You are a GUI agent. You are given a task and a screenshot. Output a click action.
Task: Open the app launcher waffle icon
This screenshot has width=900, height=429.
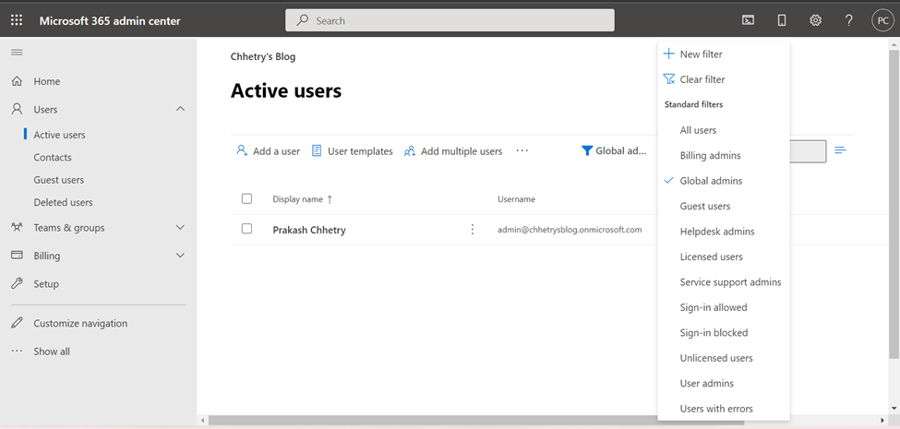coord(17,20)
